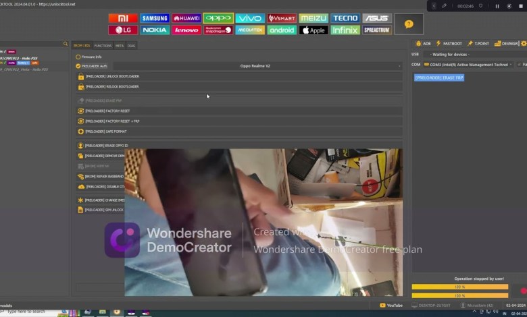This screenshot has height=317, width=527.
Task: Select the Qualcomm Snapdragon logo
Action: click(218, 30)
